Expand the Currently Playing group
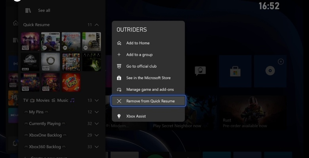The width and height of the screenshot is (309, 158). tap(97, 124)
